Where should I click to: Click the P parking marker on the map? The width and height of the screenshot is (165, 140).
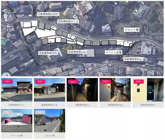pyautogui.click(x=5, y=16)
